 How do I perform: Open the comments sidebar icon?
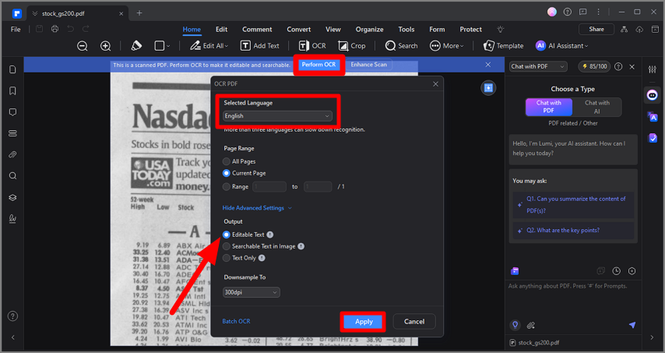point(12,112)
